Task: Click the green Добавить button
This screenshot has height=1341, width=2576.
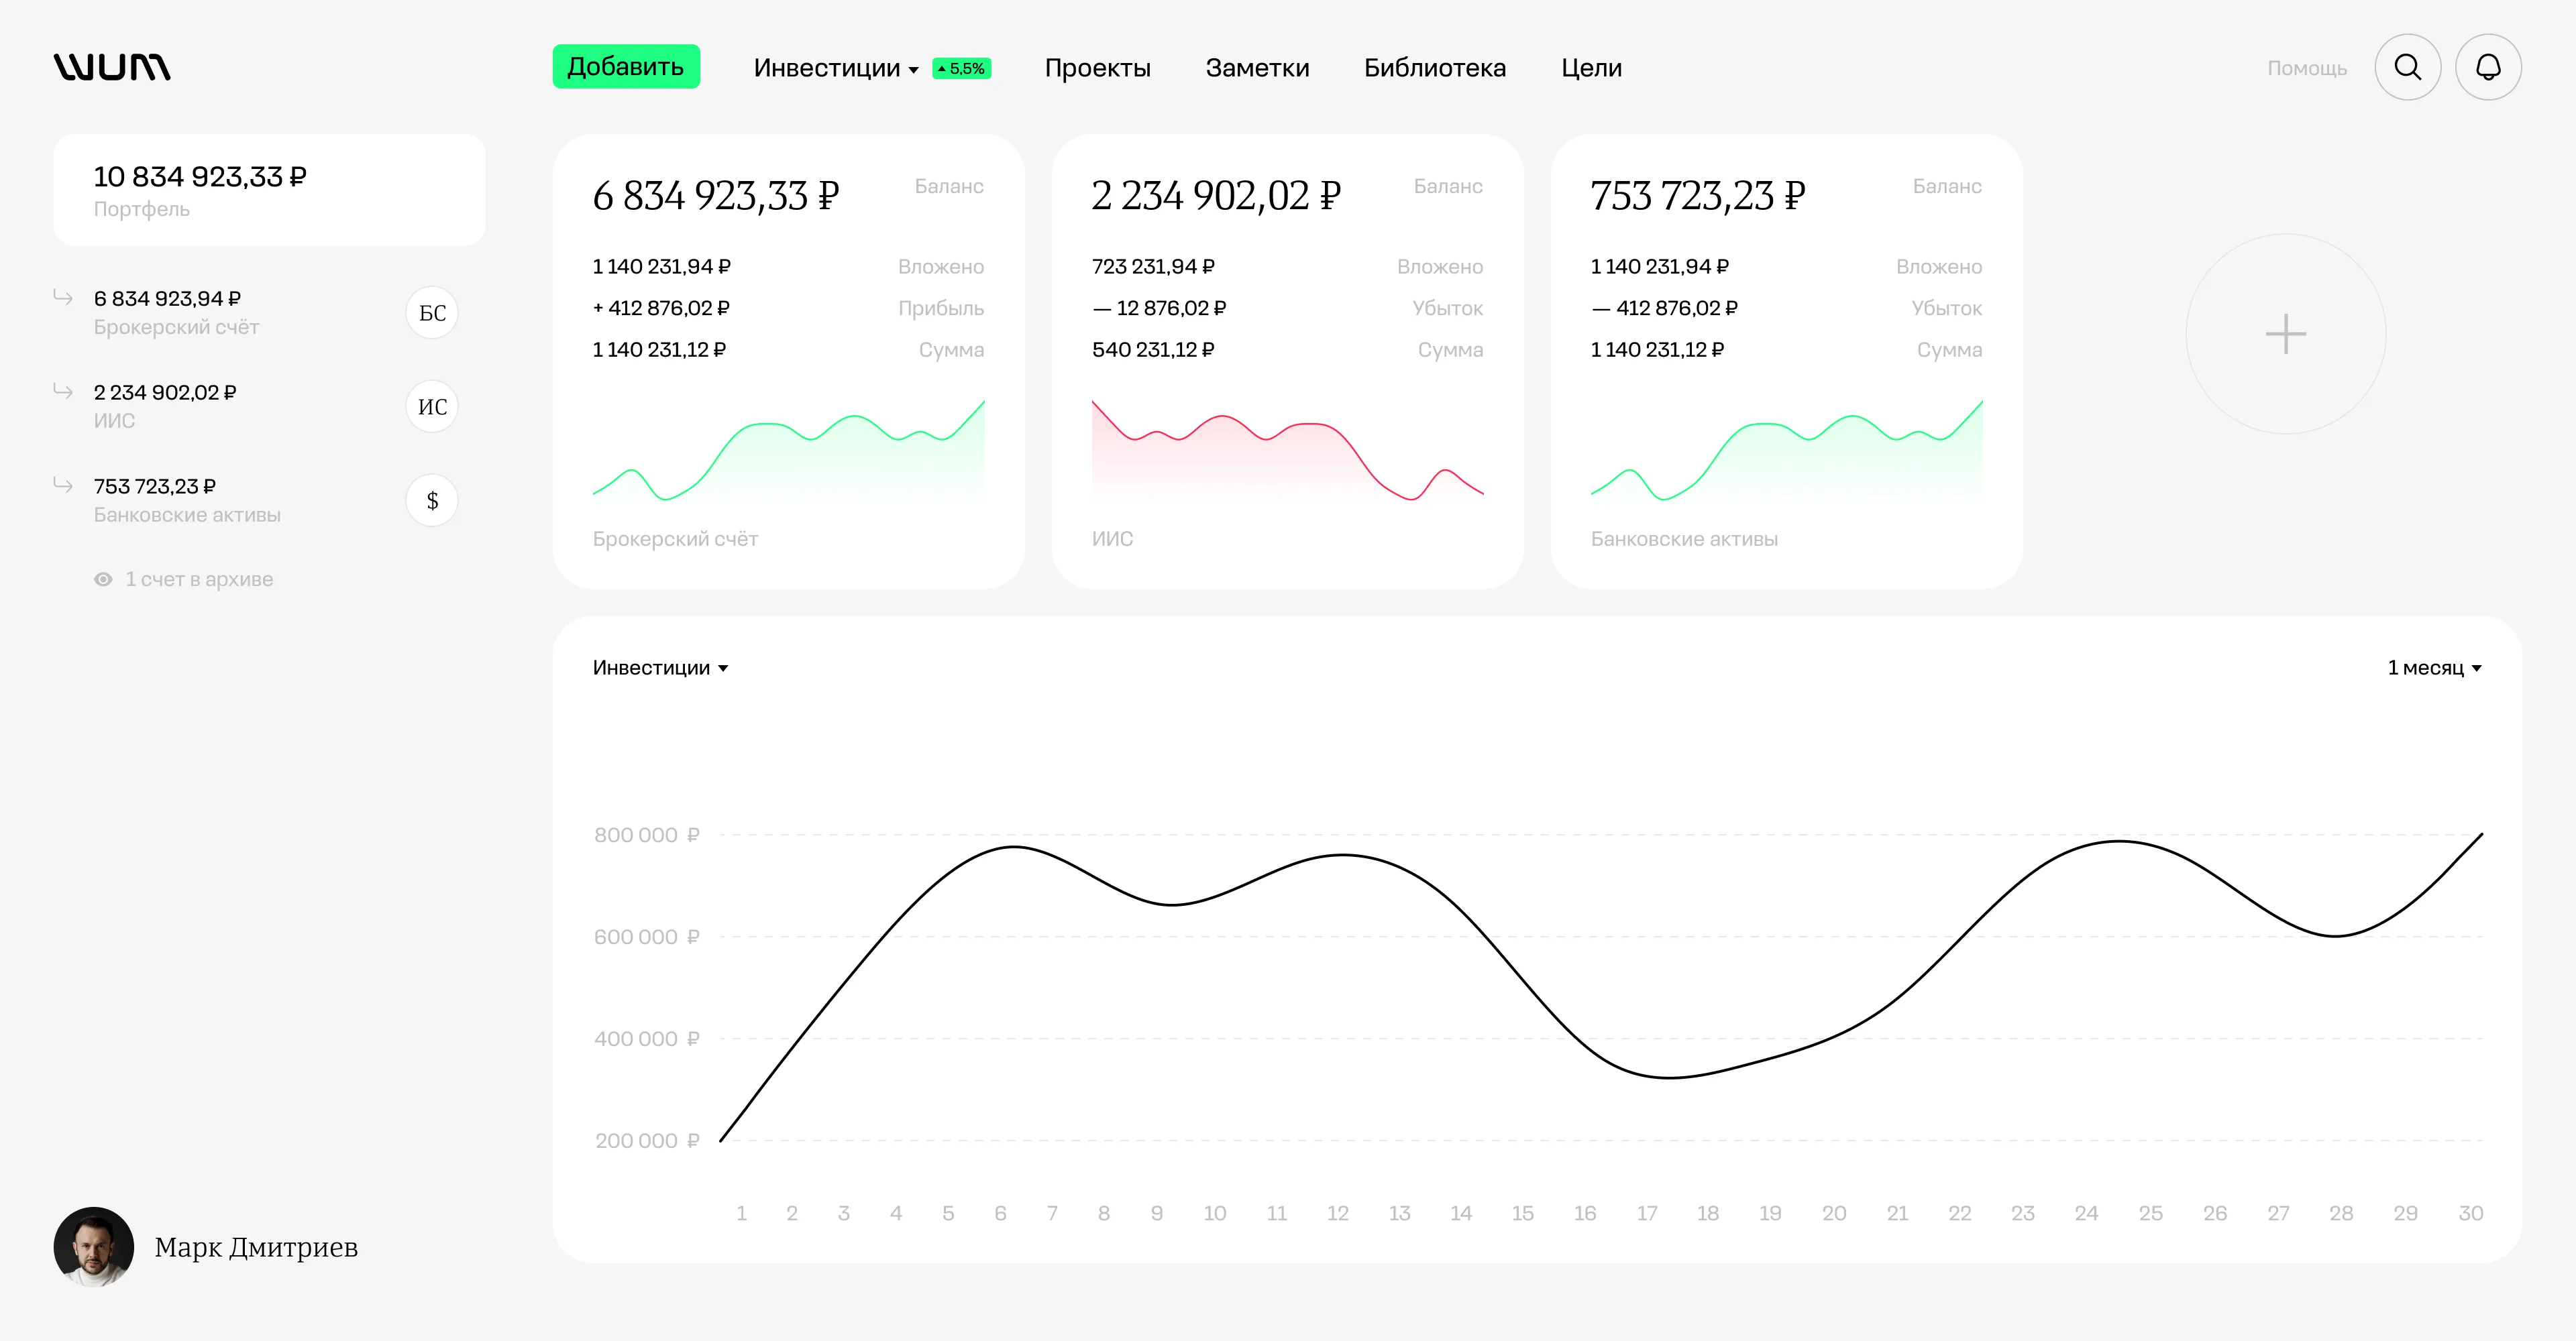Action: point(626,67)
